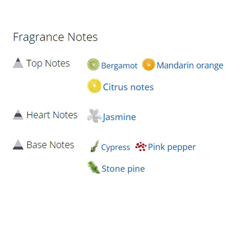Click the Top Notes pyramid icon
246x246 pixels.
click(x=18, y=63)
